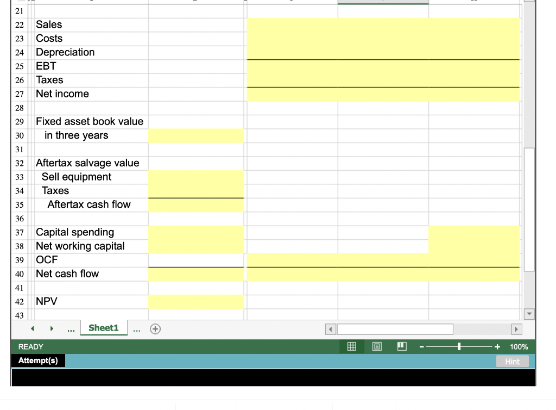This screenshot has height=410, width=556.
Task: Click the 100% zoom level display
Action: click(x=519, y=346)
